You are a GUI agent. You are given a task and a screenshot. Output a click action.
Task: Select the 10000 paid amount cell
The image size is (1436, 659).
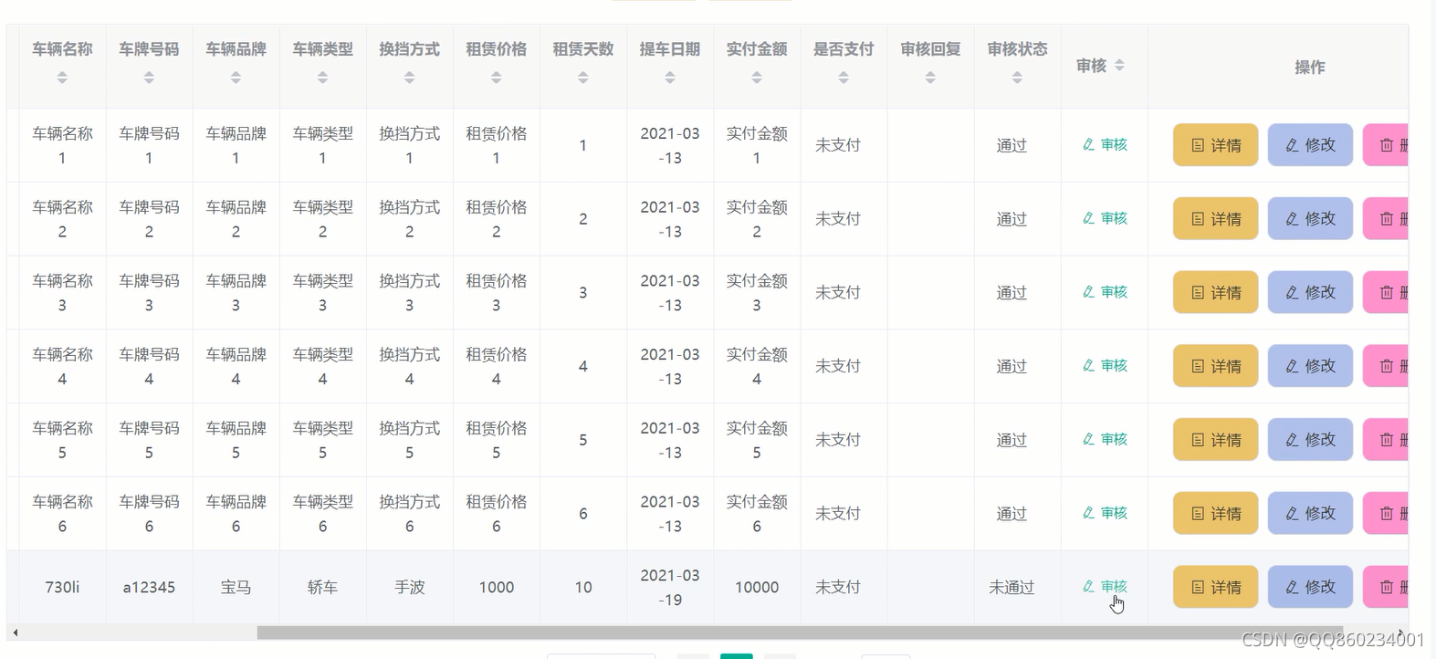click(x=757, y=587)
